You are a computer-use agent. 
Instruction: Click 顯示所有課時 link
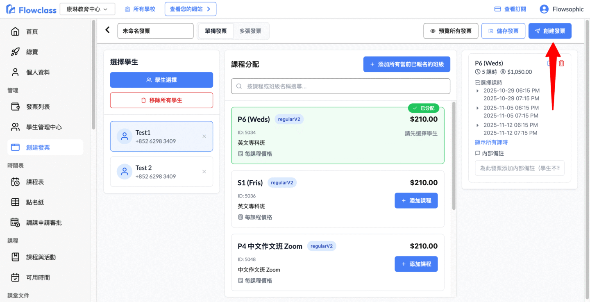(491, 142)
